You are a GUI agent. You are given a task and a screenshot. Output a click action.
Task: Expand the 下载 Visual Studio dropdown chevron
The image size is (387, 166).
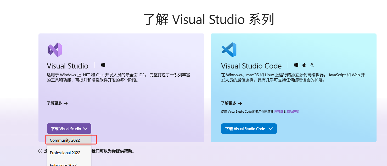86,128
